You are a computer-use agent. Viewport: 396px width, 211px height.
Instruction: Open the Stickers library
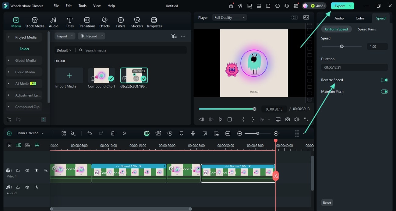[137, 22]
